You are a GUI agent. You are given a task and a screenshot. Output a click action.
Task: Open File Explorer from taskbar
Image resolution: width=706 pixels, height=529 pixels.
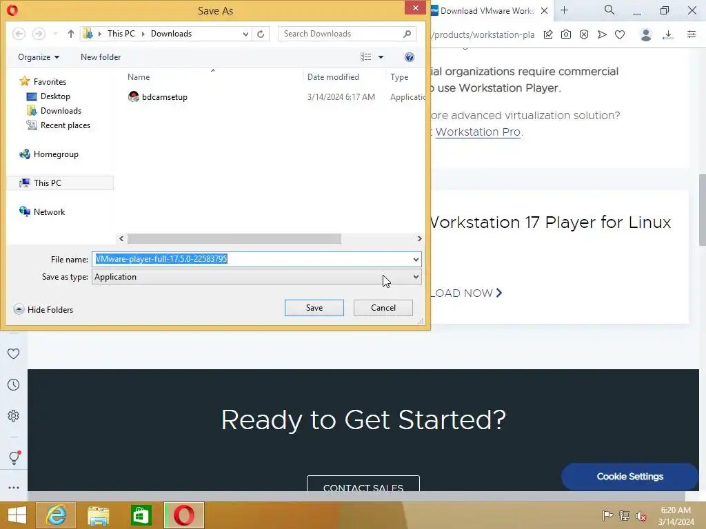click(98, 515)
